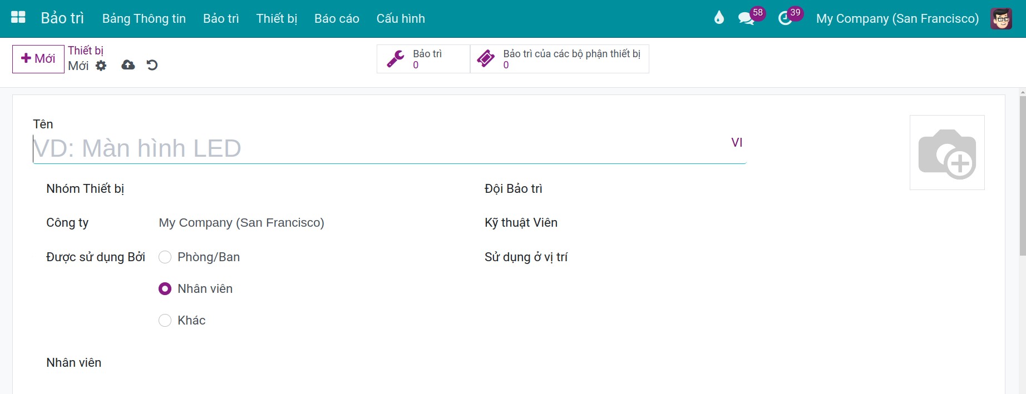The width and height of the screenshot is (1026, 394).
Task: Open the Cấu hình menu
Action: 401,18
